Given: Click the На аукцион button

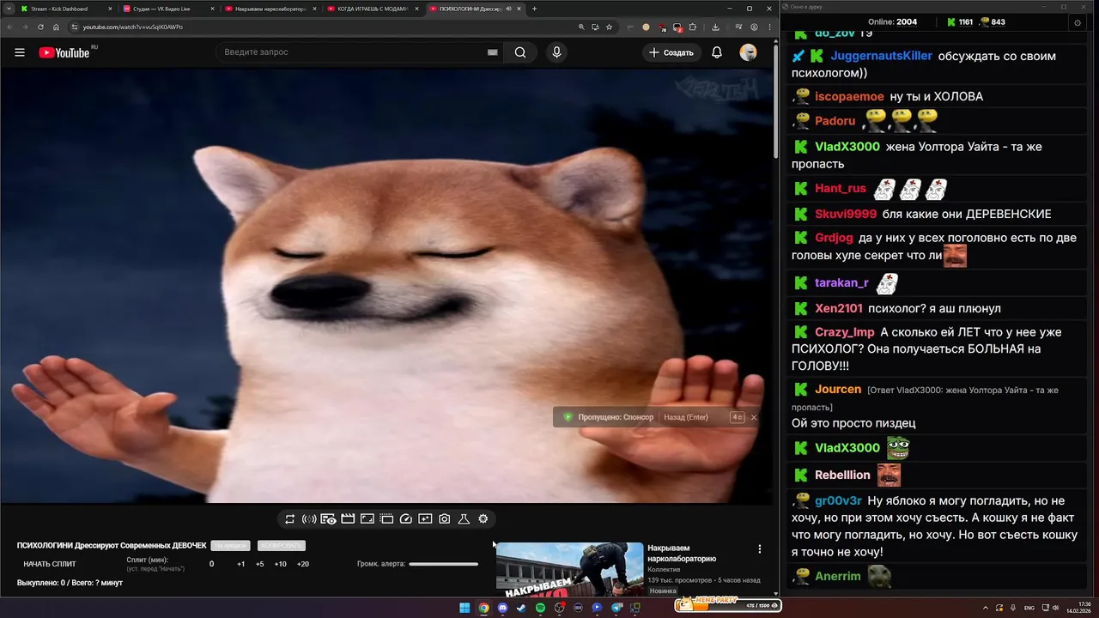Looking at the screenshot, I should pyautogui.click(x=230, y=546).
